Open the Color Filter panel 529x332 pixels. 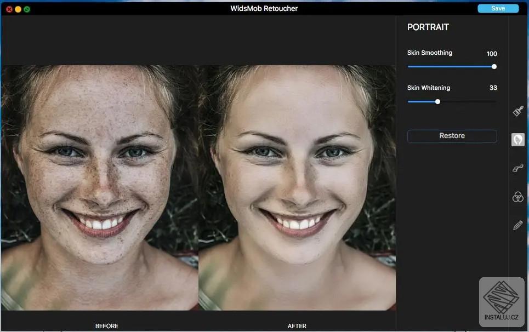(x=517, y=197)
